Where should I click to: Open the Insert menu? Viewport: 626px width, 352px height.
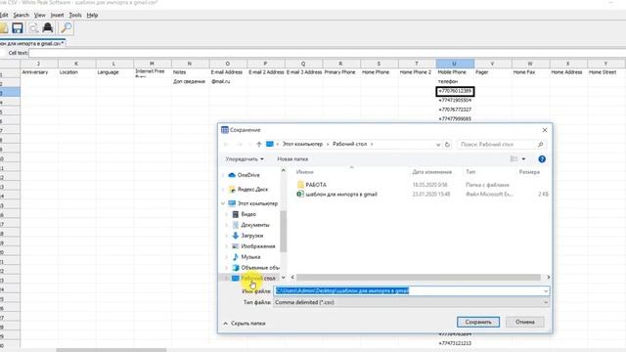57,16
